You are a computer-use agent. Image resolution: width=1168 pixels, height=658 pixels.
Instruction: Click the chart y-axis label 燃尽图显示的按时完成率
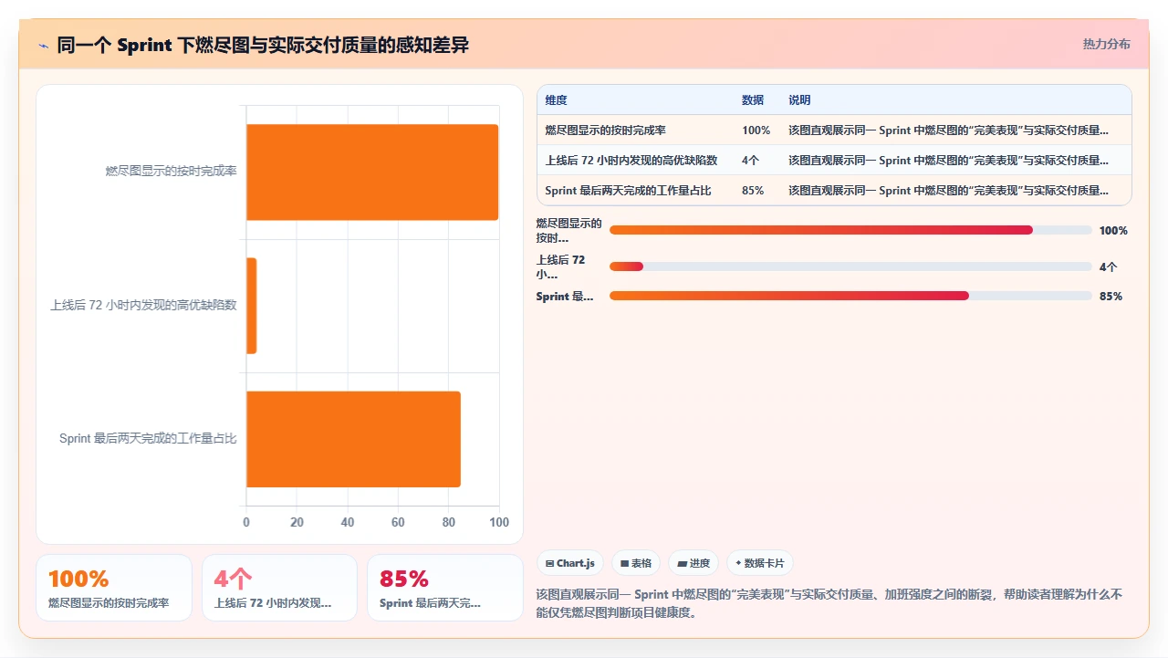(171, 172)
